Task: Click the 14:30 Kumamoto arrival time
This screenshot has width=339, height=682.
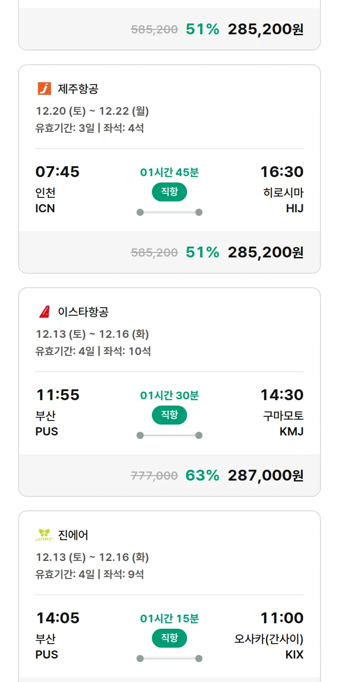Action: [x=282, y=395]
